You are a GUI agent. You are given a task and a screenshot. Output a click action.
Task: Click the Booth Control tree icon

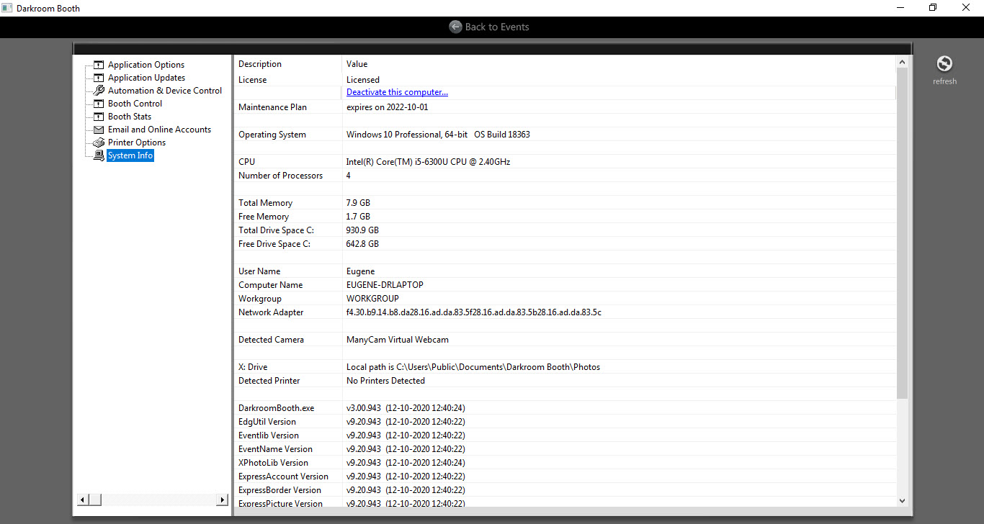(x=99, y=104)
